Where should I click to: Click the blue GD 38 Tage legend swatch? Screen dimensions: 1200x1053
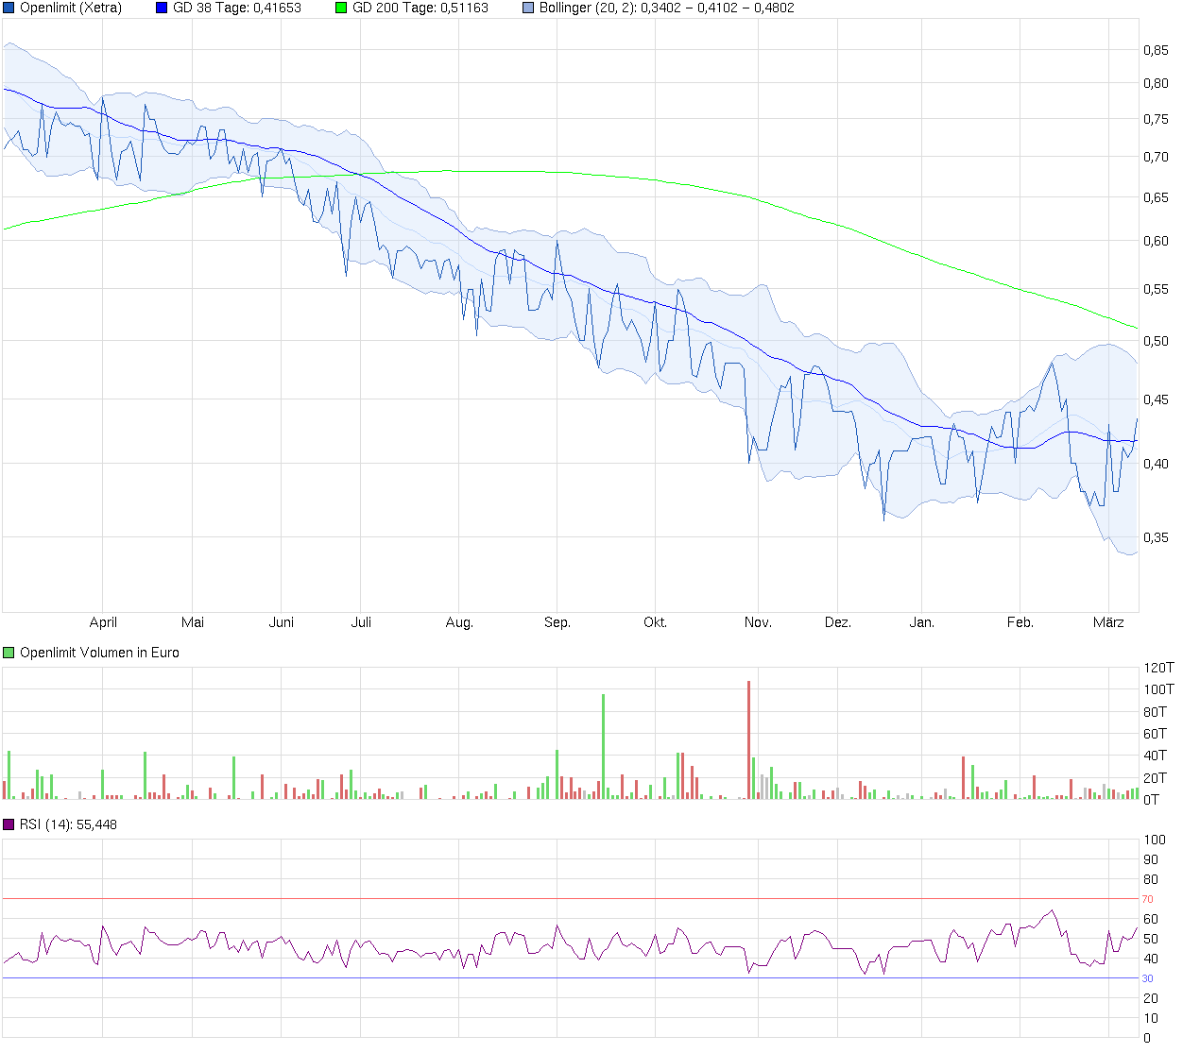coord(162,8)
